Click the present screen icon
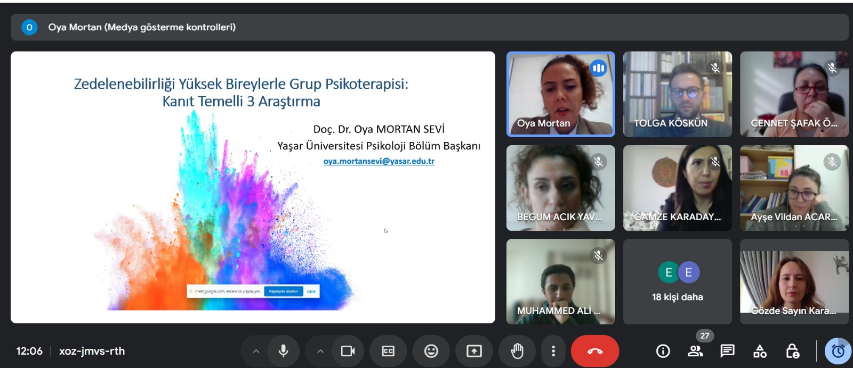The image size is (853, 368). pos(474,351)
